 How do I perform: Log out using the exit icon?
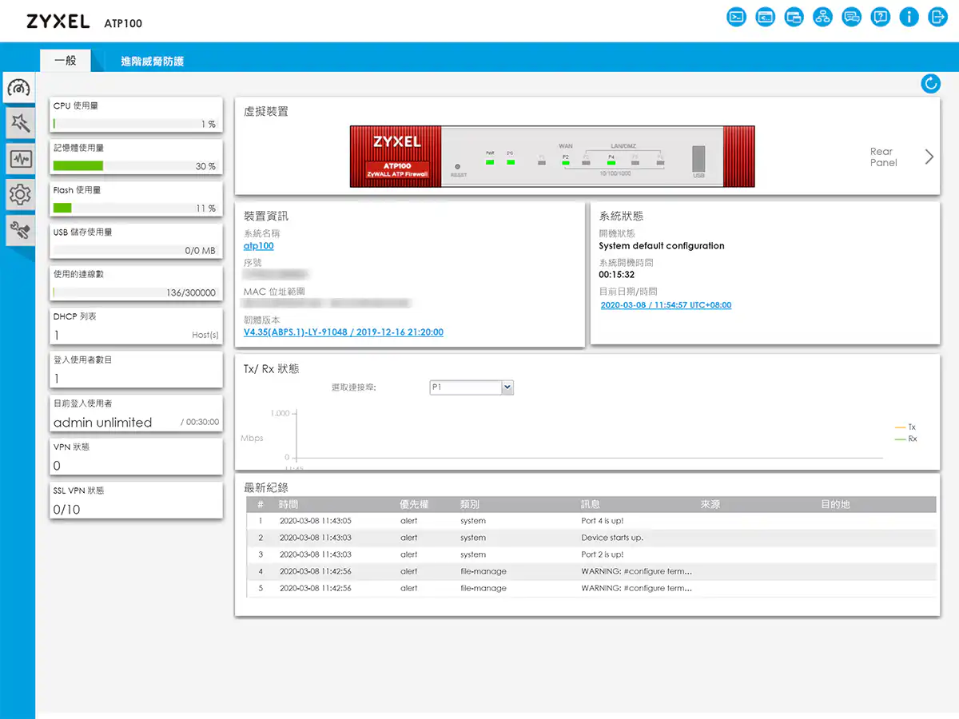coord(937,17)
